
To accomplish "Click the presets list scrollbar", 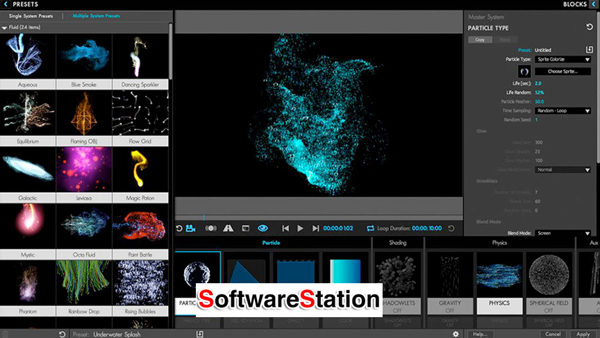I will pos(170,51).
